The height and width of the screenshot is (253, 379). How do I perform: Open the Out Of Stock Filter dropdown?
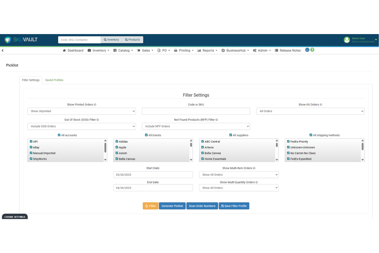(81, 126)
